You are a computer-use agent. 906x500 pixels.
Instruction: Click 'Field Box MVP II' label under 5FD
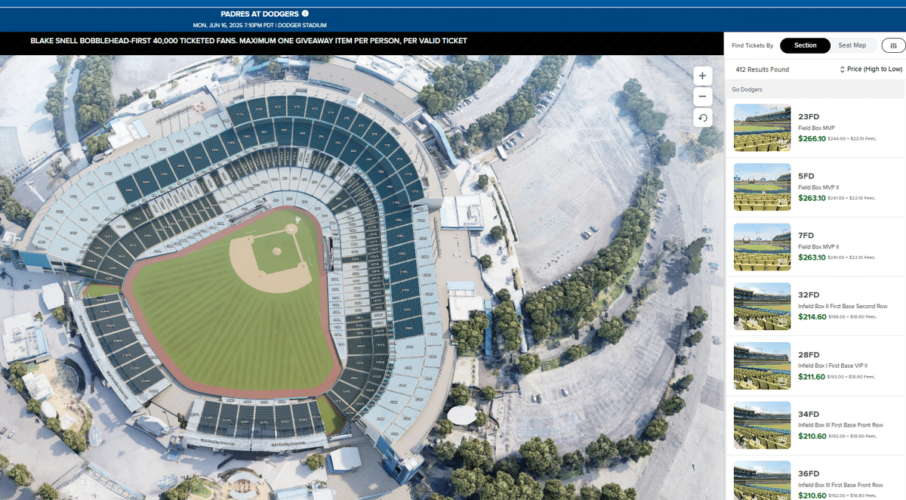[x=818, y=187]
